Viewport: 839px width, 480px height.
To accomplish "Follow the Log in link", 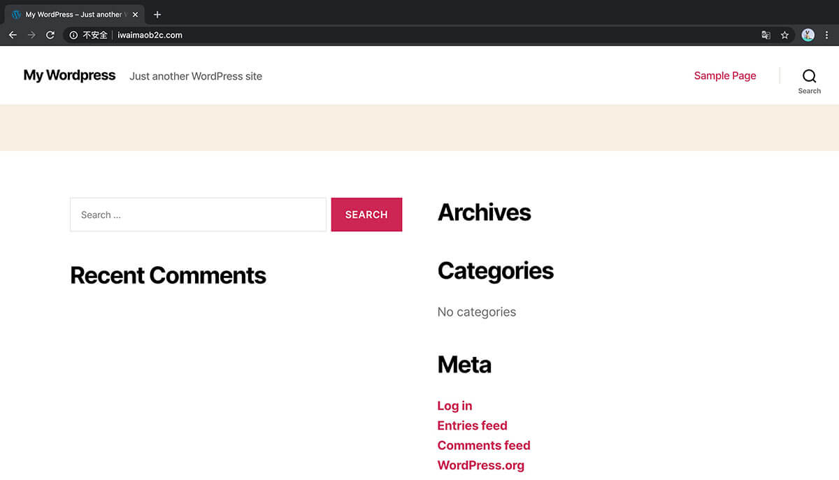I will pos(454,406).
